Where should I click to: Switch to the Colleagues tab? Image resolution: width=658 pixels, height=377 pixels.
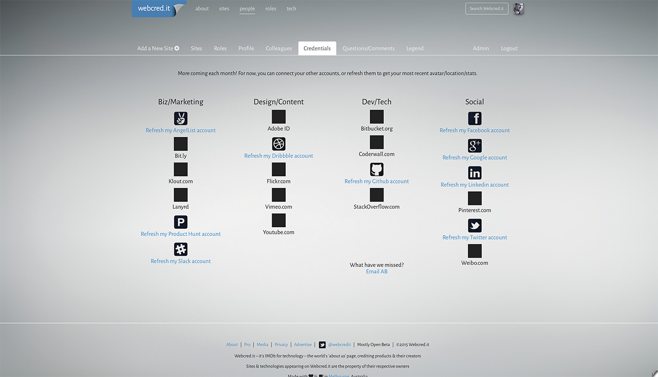click(x=279, y=48)
